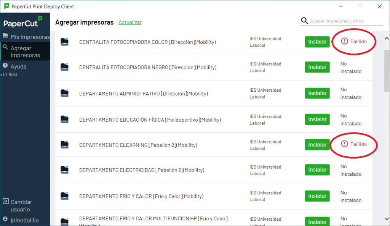Image resolution: width=390 pixels, height=226 pixels.
Task: Install DEPARTAMENTO ELECTRICIDAD printer
Action: [x=317, y=170]
